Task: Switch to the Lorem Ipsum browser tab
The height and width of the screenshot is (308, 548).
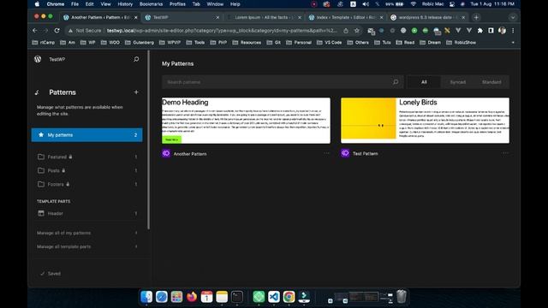Action: [x=264, y=17]
